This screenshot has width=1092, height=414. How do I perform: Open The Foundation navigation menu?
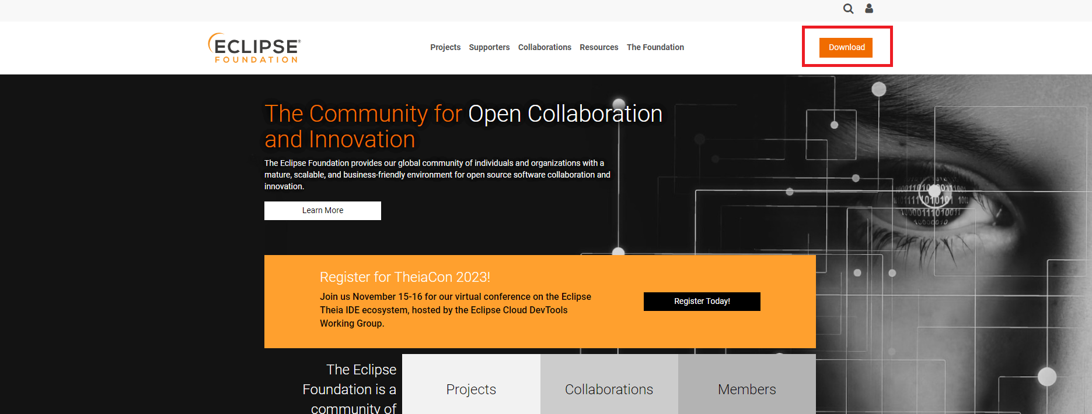pos(655,47)
